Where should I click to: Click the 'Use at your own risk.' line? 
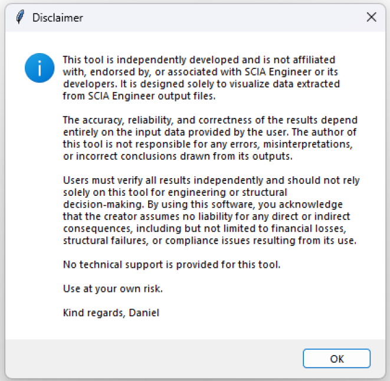113,289
